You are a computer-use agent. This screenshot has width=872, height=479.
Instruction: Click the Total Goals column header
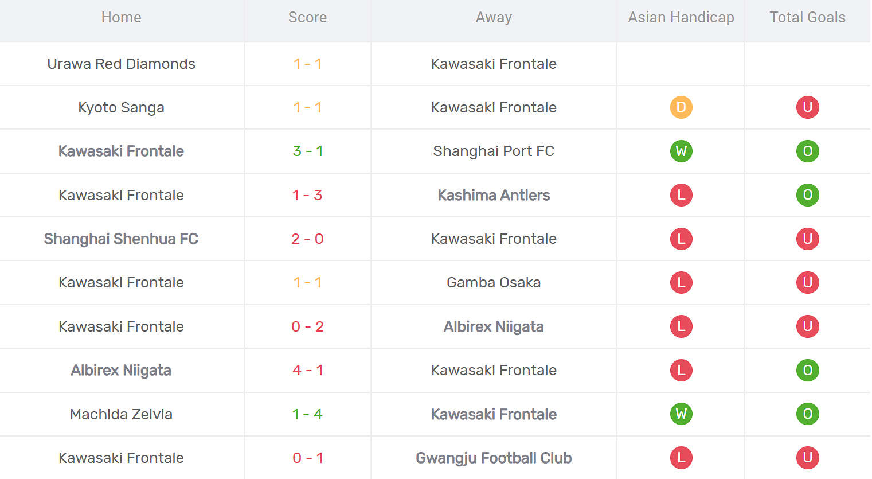807,17
